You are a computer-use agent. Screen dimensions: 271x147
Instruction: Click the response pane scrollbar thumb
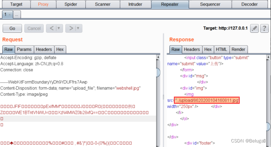coord(268,127)
